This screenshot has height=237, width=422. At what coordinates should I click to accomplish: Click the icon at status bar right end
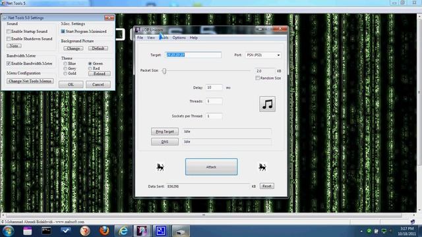412,222
